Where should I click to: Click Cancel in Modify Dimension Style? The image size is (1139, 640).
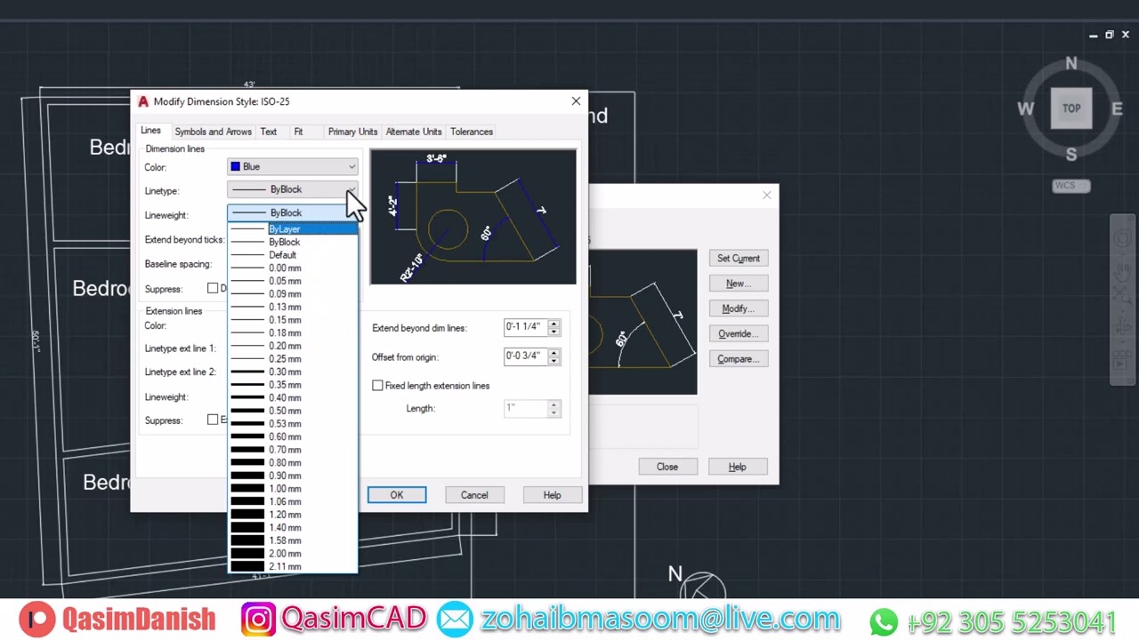pyautogui.click(x=474, y=495)
